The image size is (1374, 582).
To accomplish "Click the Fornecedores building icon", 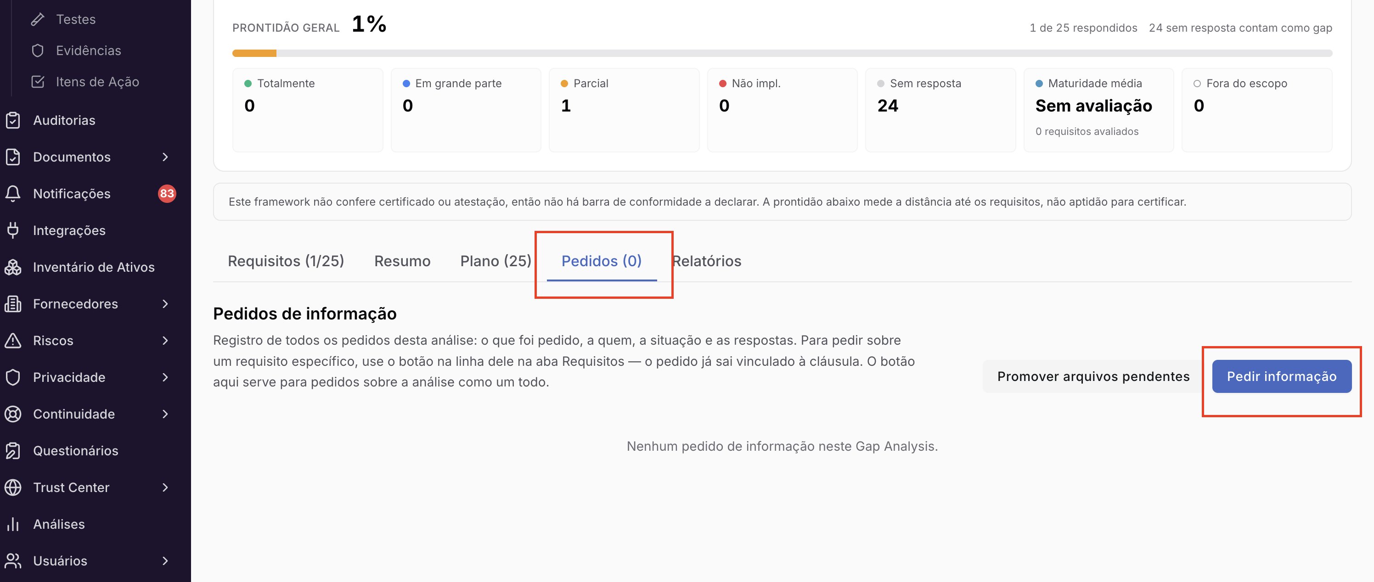I will point(13,304).
